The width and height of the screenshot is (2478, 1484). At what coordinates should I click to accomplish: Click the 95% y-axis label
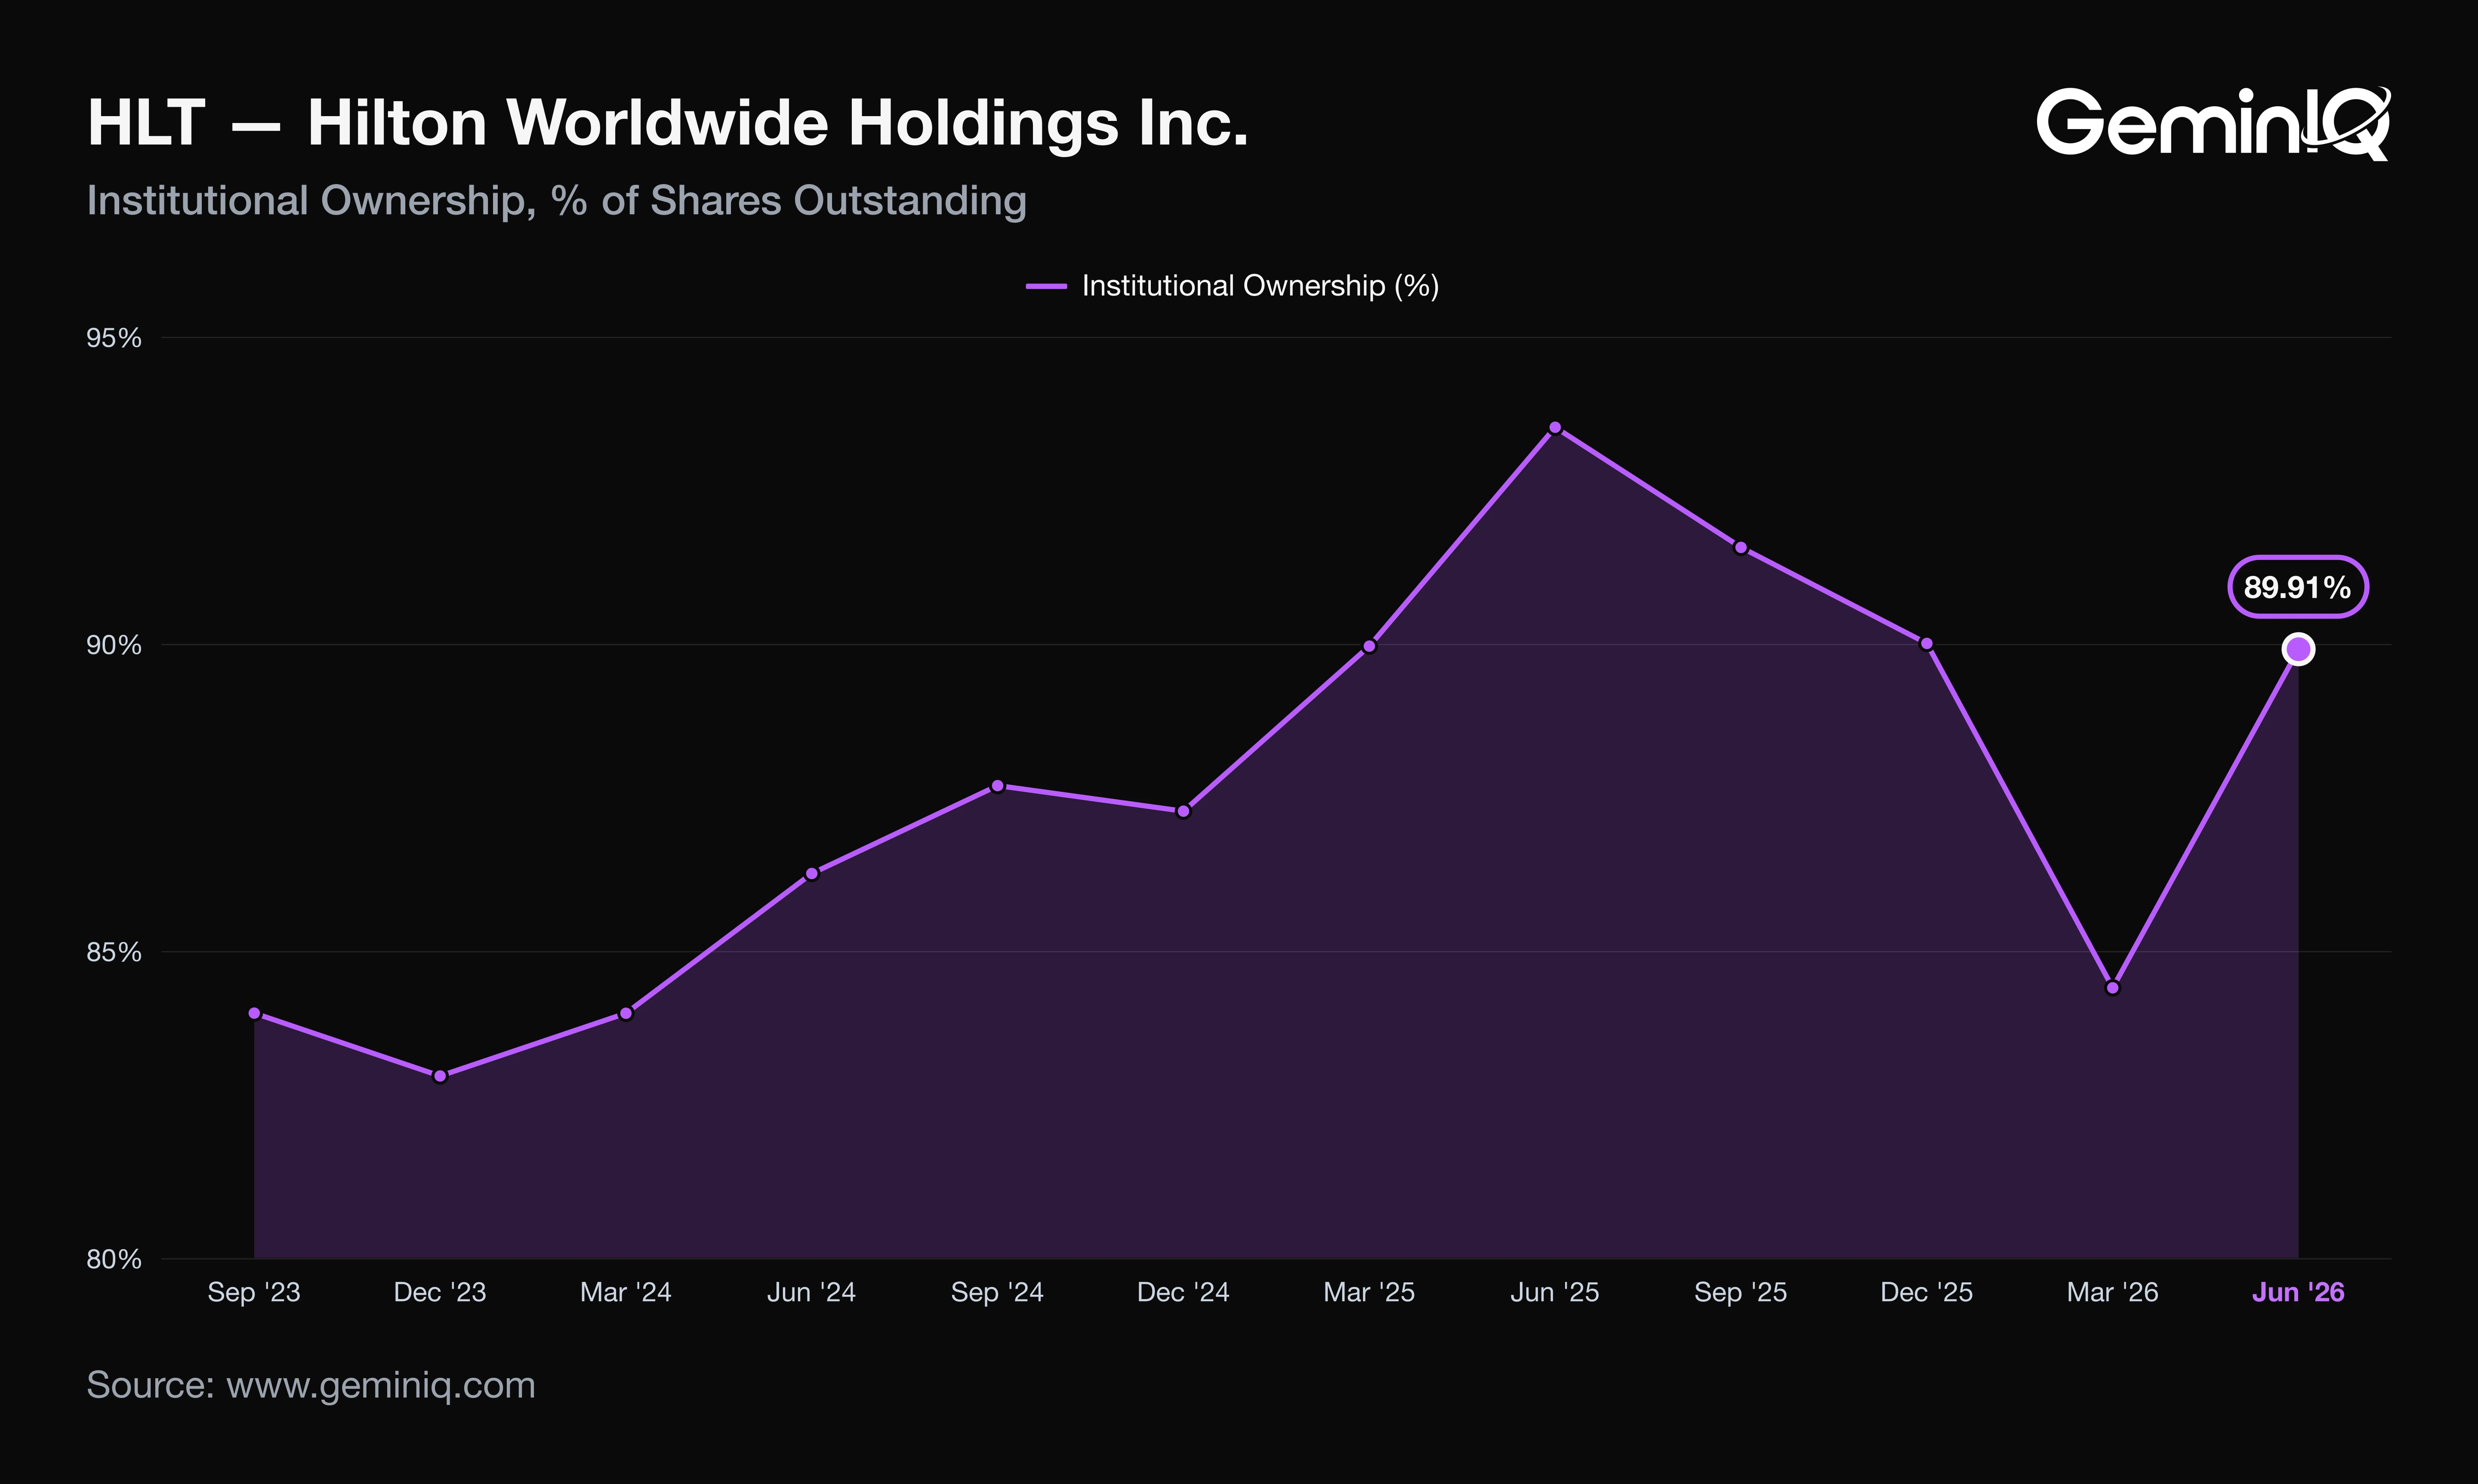tap(114, 338)
